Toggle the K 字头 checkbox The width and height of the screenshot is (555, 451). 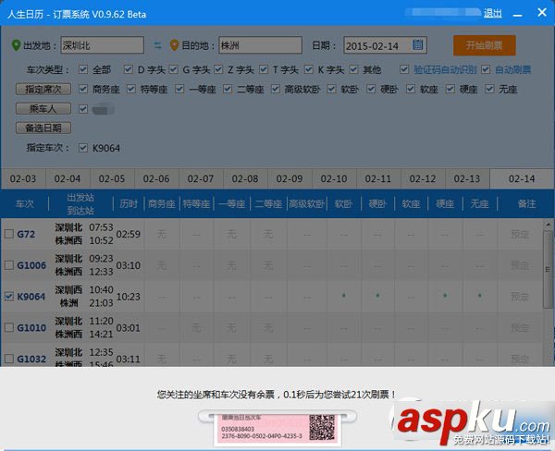point(309,69)
